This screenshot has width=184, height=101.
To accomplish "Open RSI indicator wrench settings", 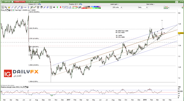I will pos(24,87).
